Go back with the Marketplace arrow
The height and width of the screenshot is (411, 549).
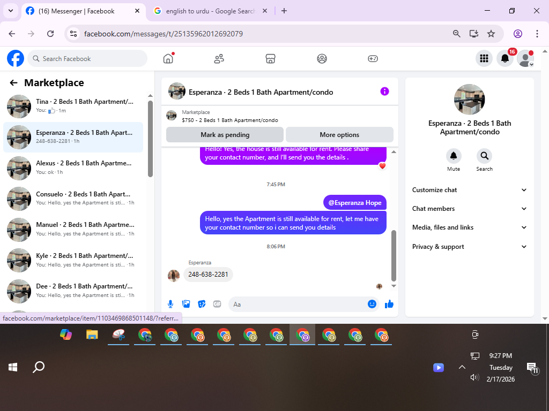tap(13, 83)
